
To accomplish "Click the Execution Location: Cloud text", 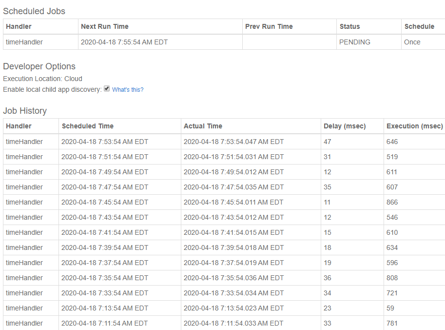I will tap(42, 79).
